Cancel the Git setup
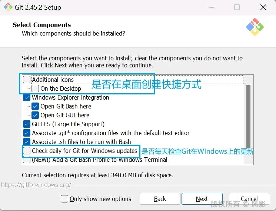 point(249,199)
